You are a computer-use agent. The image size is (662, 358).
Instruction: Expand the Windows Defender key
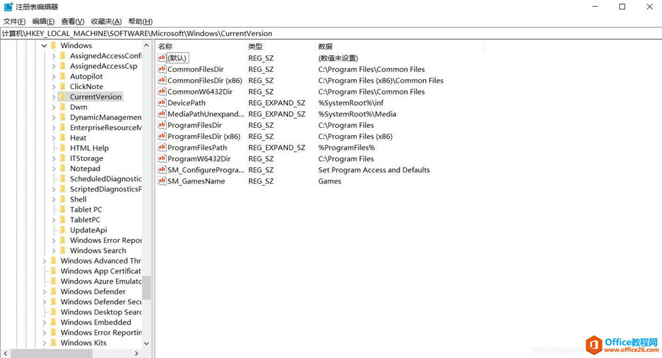[44, 291]
